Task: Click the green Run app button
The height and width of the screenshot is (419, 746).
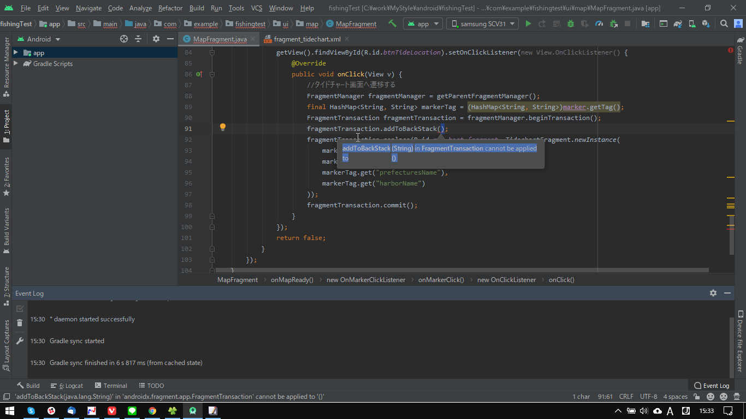Action: [x=528, y=24]
